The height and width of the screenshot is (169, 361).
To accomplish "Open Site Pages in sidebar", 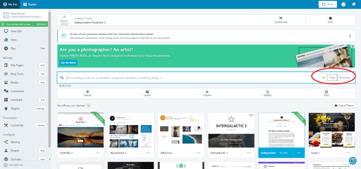I will pos(17,65).
